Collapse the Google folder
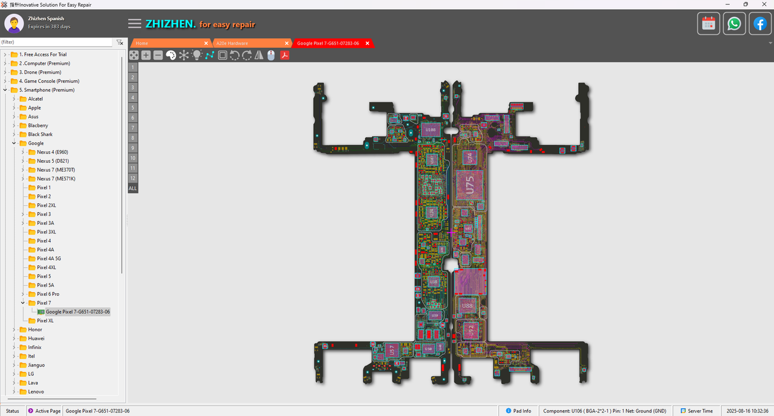This screenshot has height=416, width=774. [14, 143]
